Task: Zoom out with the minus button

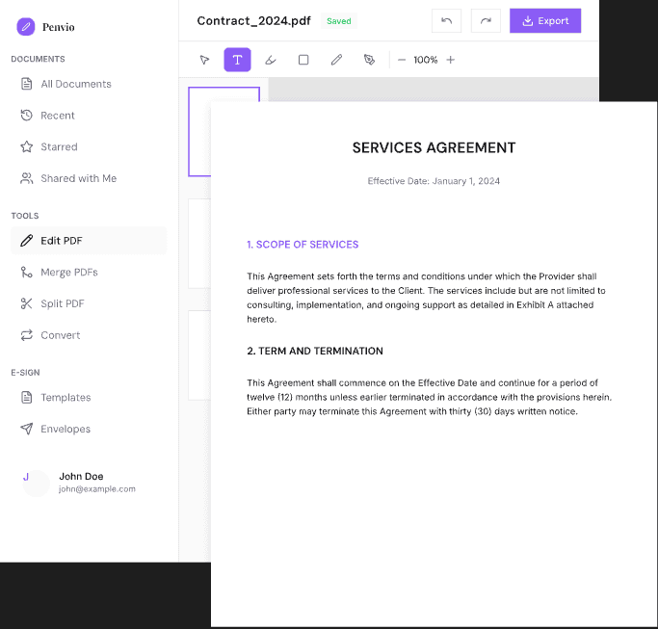Action: coord(402,60)
